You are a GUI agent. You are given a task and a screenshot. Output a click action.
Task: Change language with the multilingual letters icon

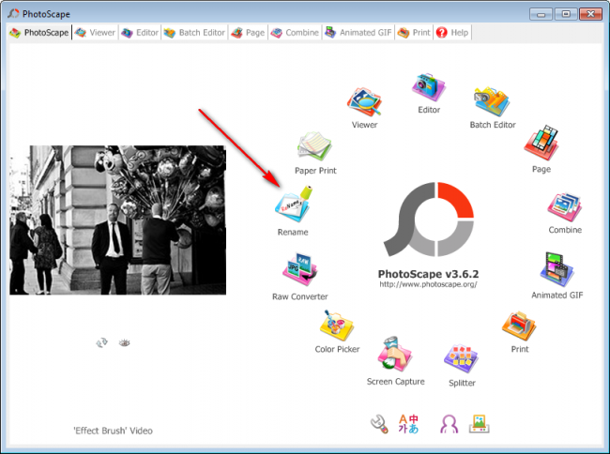pos(408,424)
